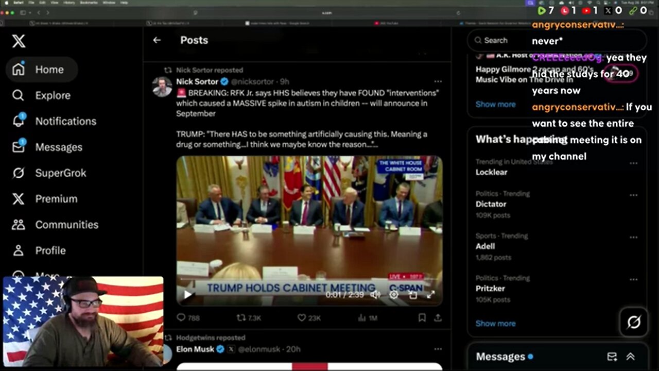Open more options for Pritzker trend
Image resolution: width=659 pixels, height=371 pixels.
point(633,279)
